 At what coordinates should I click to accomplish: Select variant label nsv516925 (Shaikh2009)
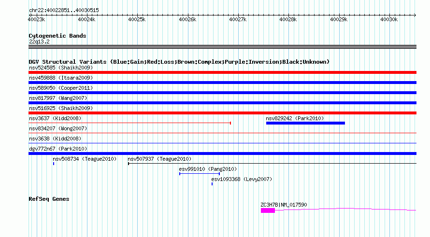point(61,108)
